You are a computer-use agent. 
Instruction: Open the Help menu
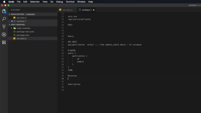click(90, 2)
